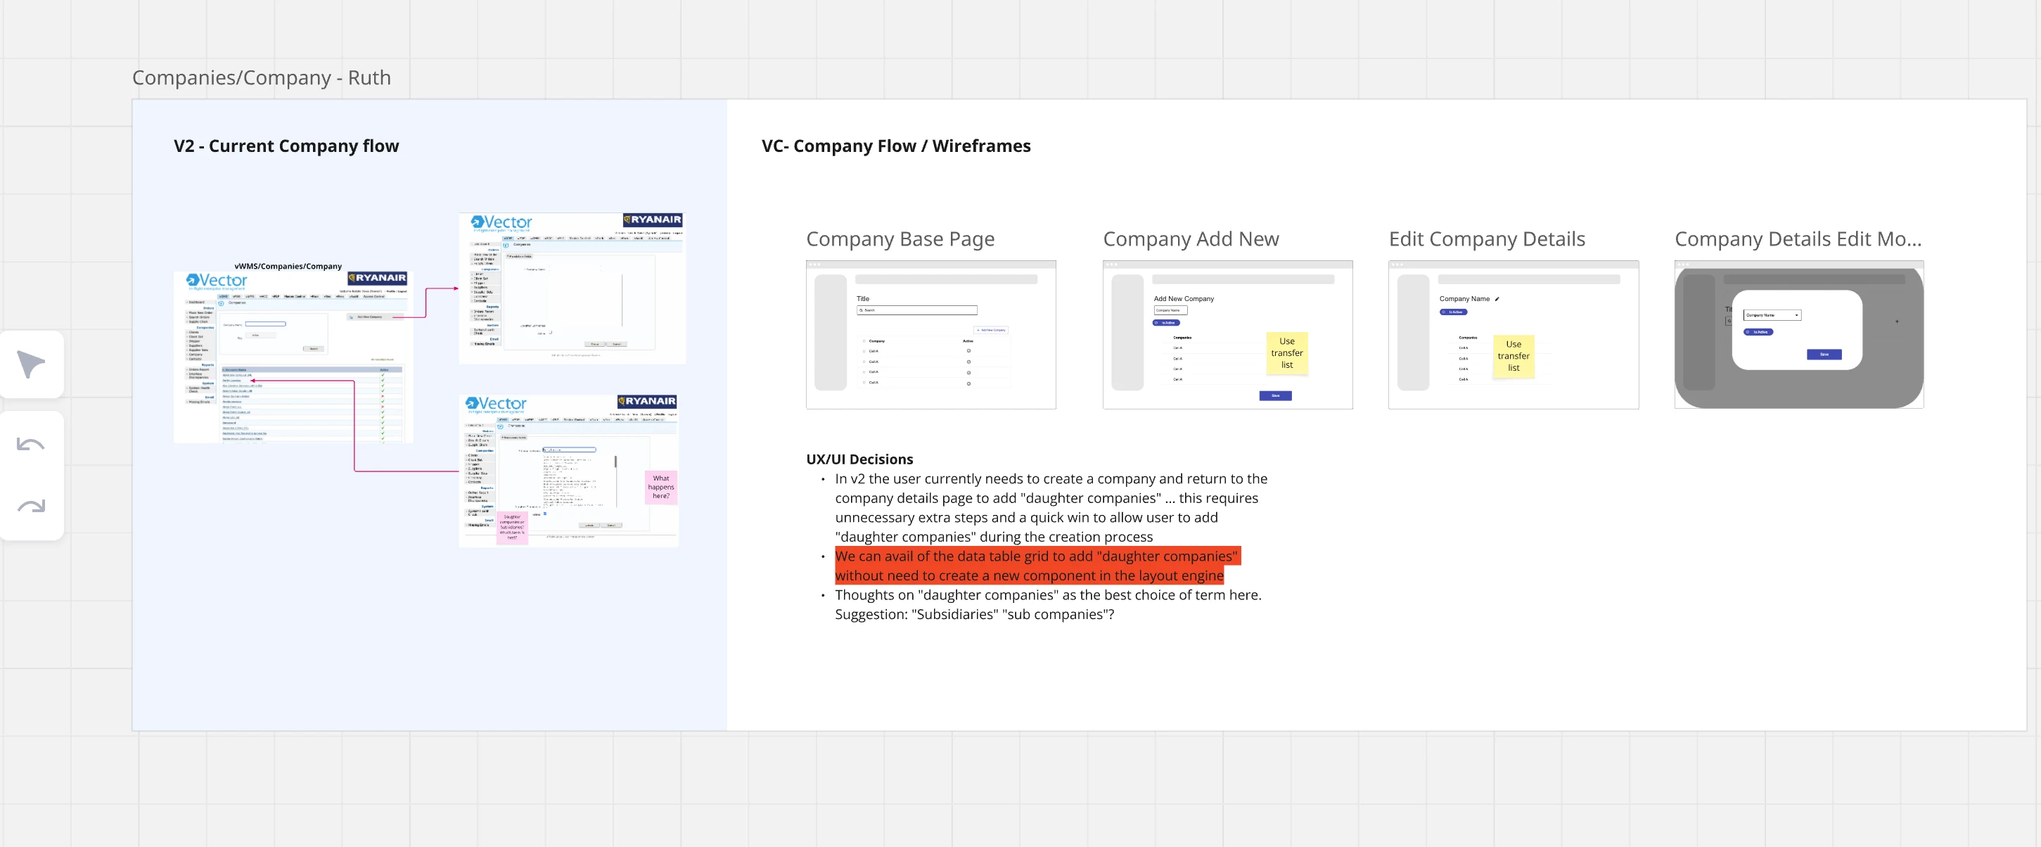Open Company Name dropdown in modal wireframe

click(x=1772, y=315)
